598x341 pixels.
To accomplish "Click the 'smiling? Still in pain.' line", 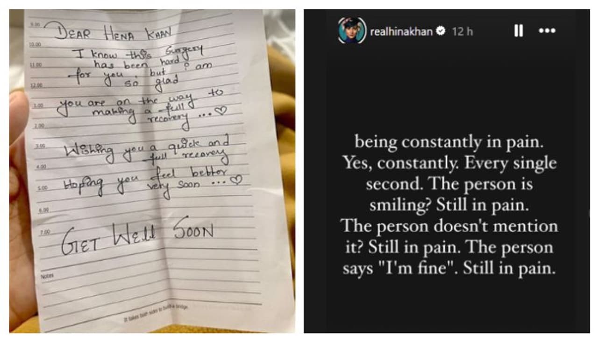I will coord(449,205).
